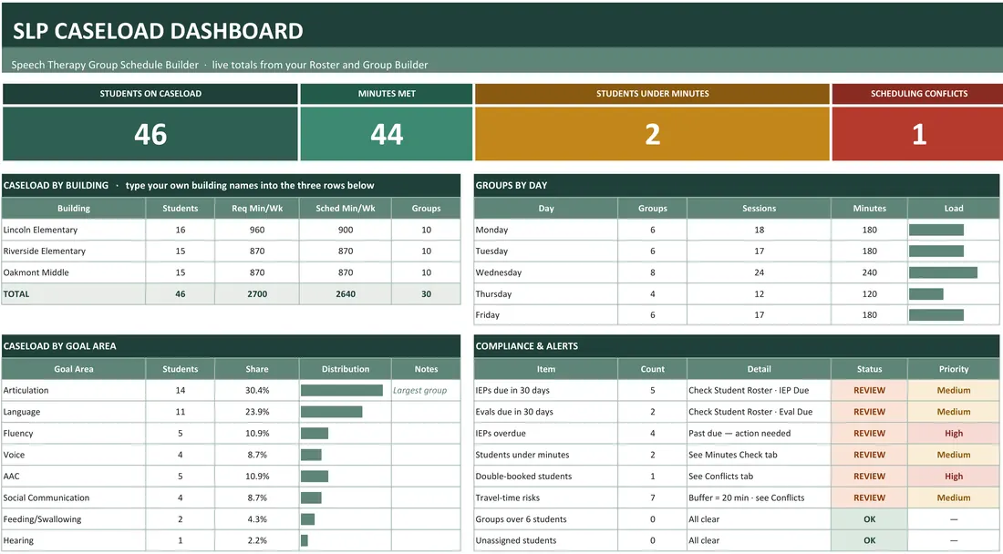Click 'Check Student Roster · IEP Due' detail

tap(759, 390)
